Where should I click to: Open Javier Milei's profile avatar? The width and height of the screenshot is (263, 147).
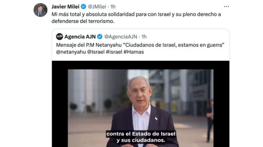tap(40, 10)
